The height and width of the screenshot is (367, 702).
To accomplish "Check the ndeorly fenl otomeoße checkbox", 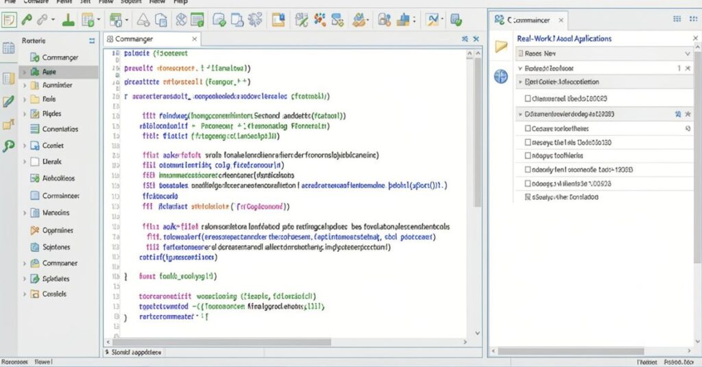I will [x=527, y=170].
